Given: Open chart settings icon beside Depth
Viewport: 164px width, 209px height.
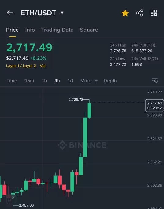Looking at the screenshot, I should pyautogui.click(x=155, y=81).
